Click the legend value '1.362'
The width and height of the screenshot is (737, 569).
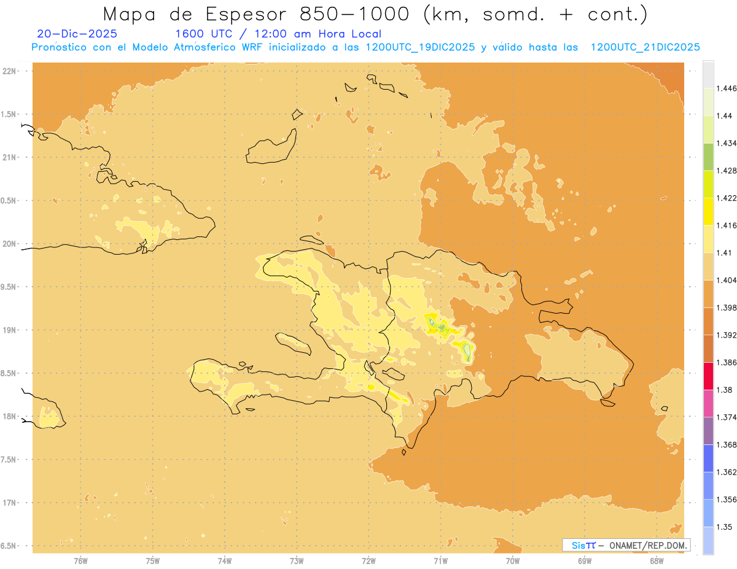pos(727,472)
